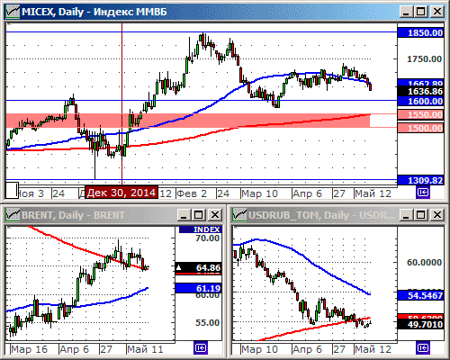Click the black 1636.86 current price label
450x360 pixels.
[420, 91]
